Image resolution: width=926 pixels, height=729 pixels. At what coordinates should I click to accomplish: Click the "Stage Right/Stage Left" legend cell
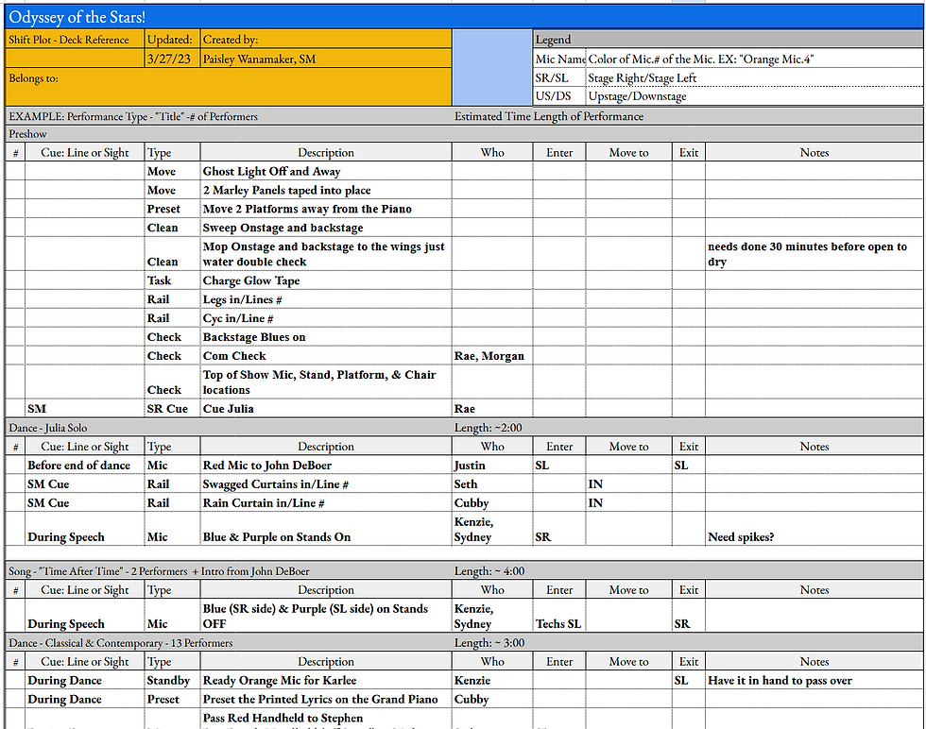754,77
